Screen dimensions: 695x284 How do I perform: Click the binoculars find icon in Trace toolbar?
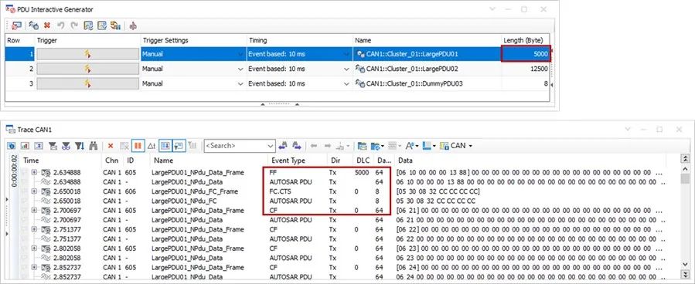tap(94, 145)
